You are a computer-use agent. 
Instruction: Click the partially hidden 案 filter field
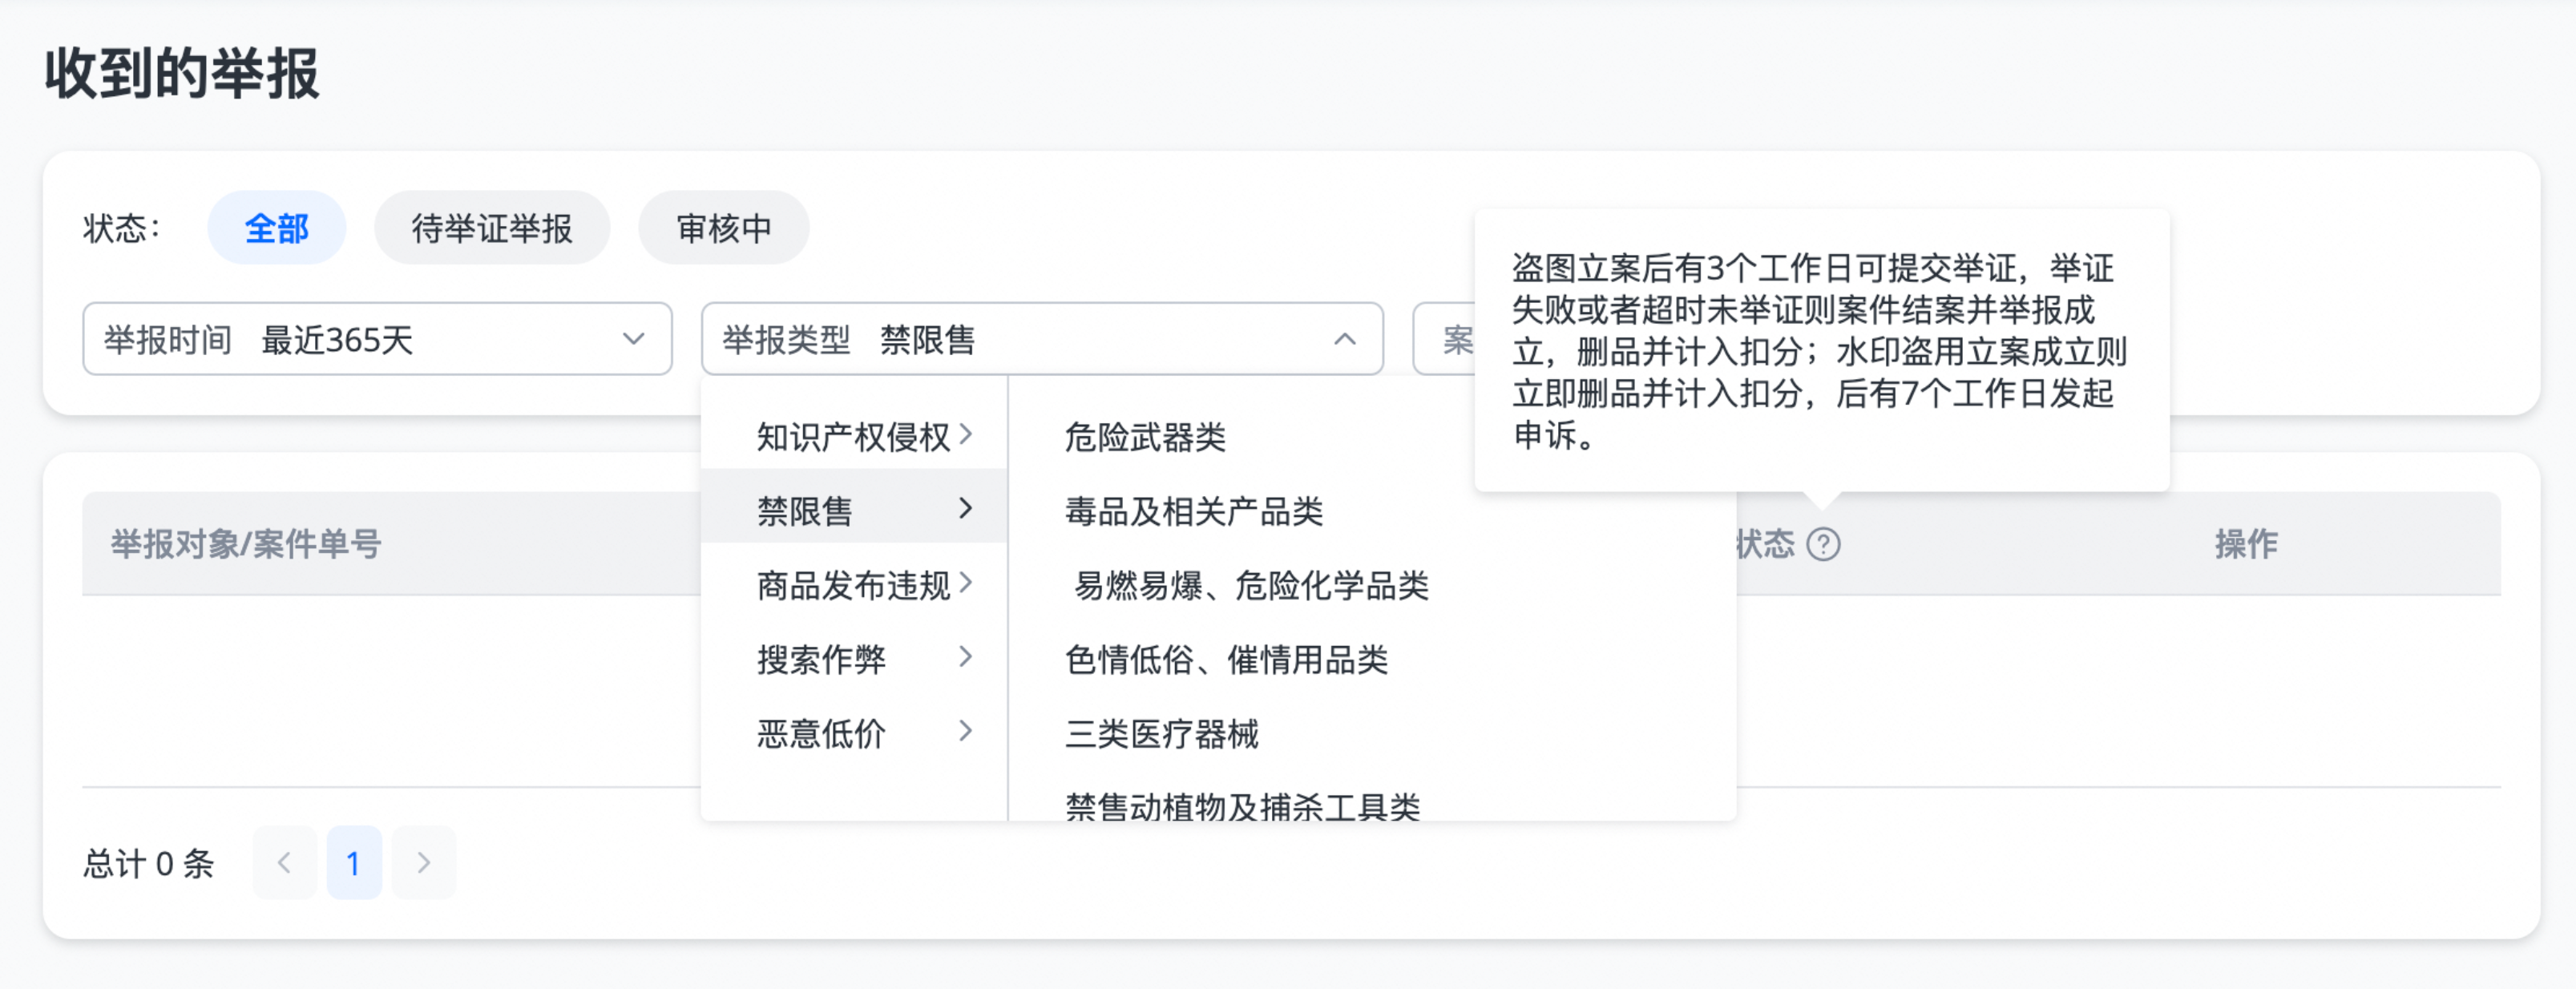pyautogui.click(x=1444, y=339)
